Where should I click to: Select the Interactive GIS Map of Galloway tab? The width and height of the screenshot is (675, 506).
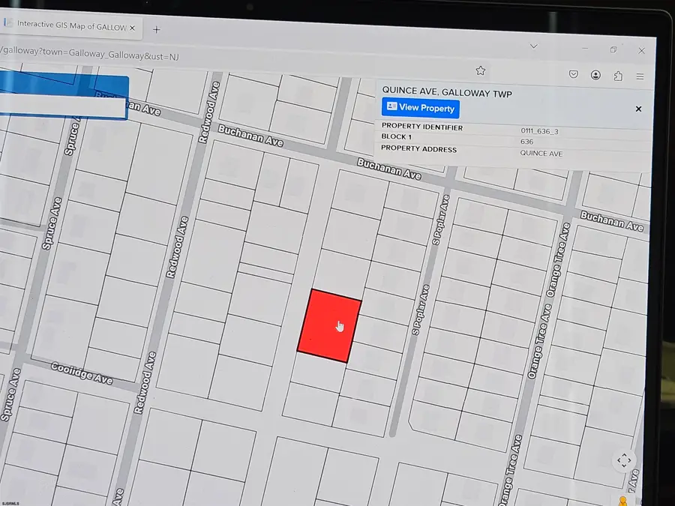71,25
